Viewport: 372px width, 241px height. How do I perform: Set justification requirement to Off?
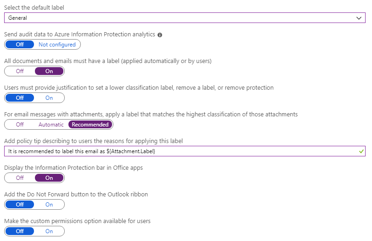(x=20, y=98)
